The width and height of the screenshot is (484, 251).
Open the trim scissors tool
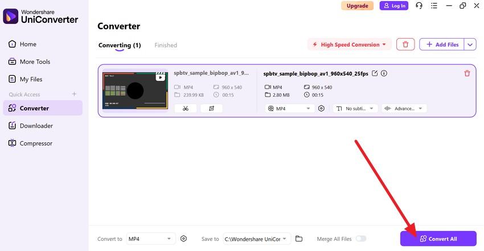[186, 109]
